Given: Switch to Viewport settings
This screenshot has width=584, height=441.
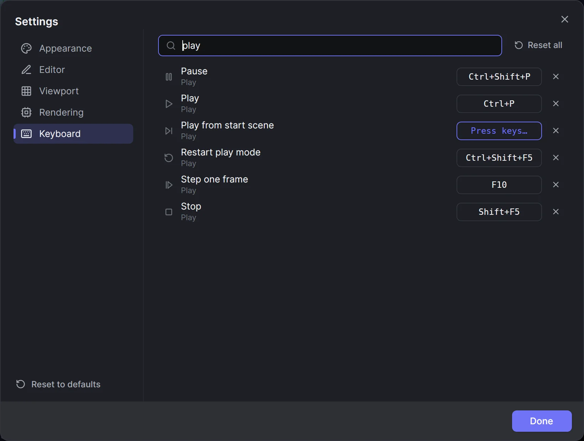Looking at the screenshot, I should click(x=73, y=91).
